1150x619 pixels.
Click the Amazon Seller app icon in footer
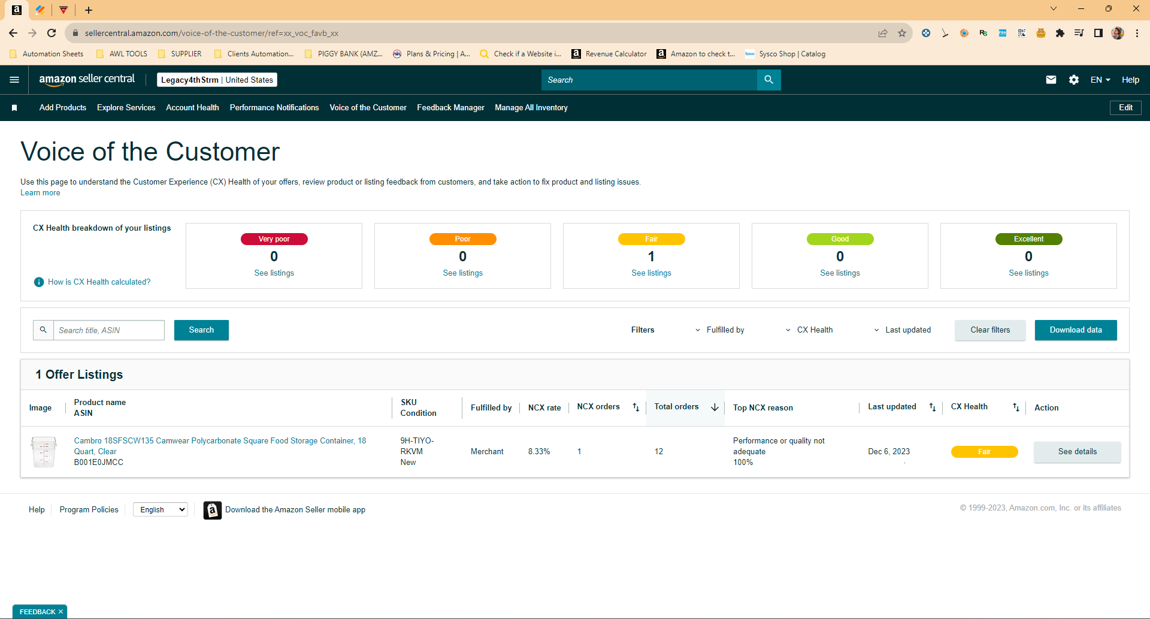(x=213, y=510)
